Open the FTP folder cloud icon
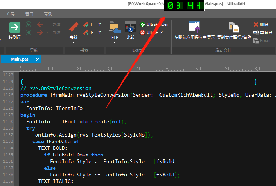The width and height of the screenshot is (276, 186). click(x=115, y=27)
